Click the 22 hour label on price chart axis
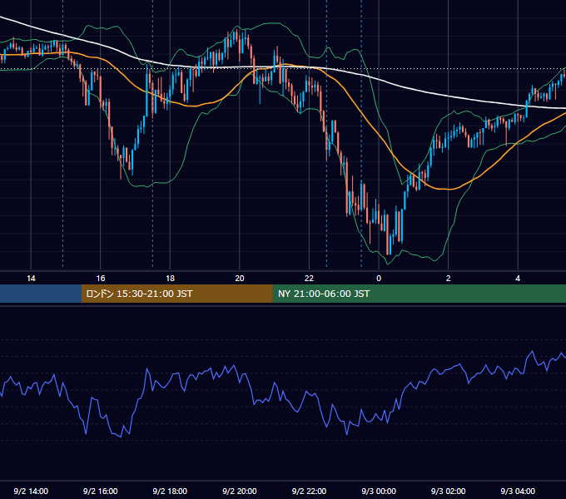This screenshot has width=566, height=499. 309,279
